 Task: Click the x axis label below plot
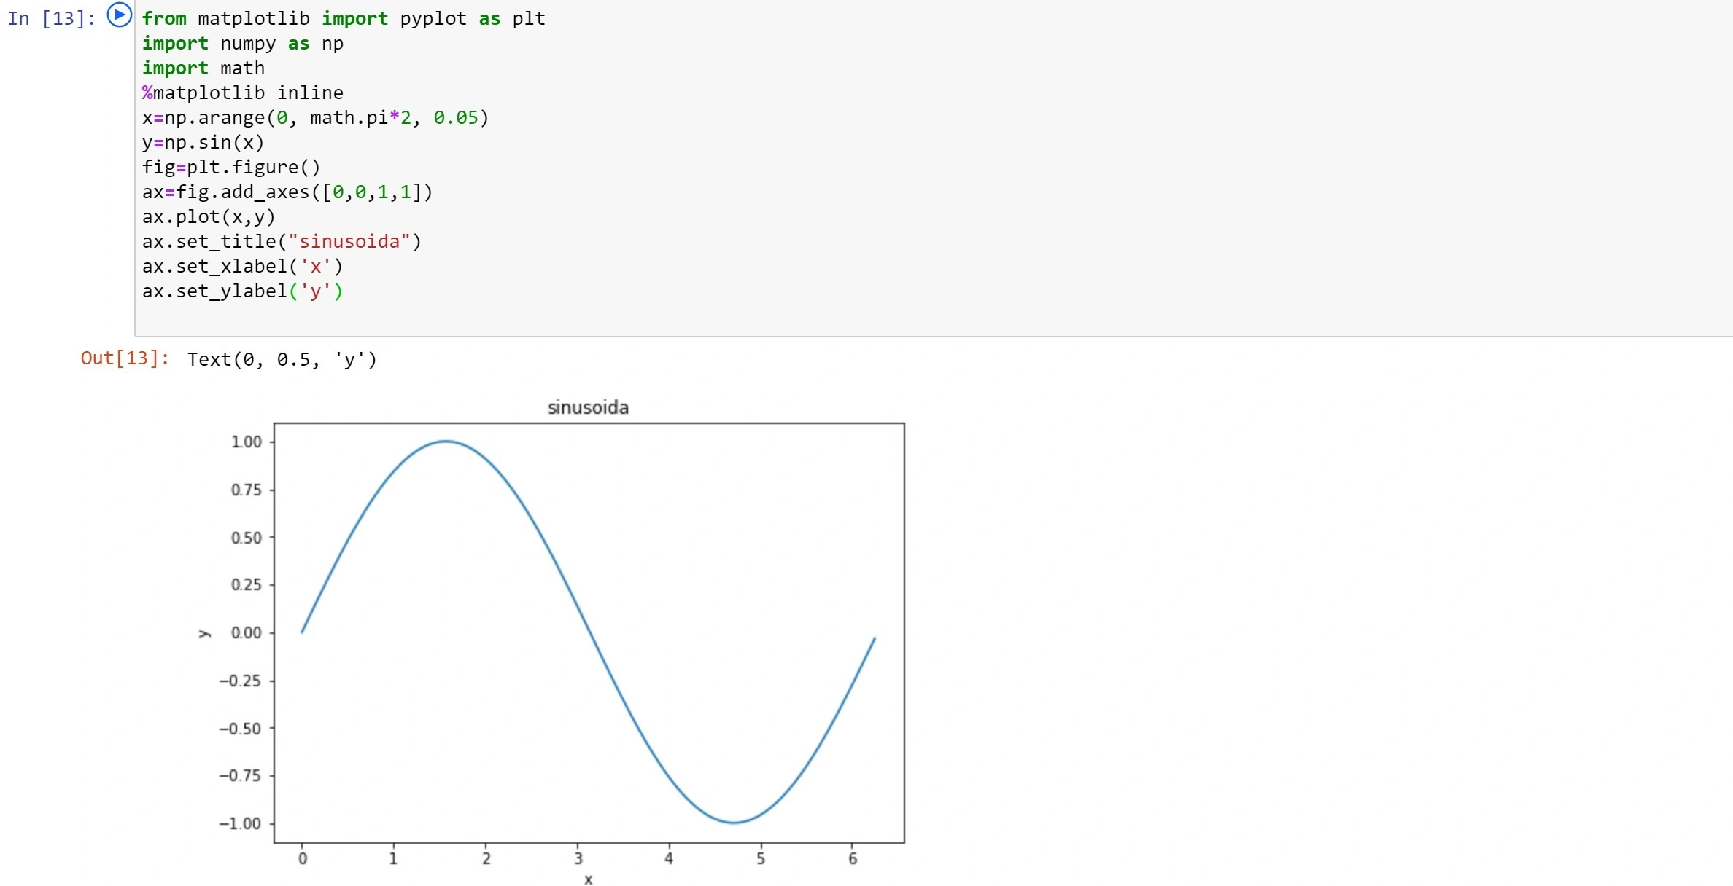click(x=588, y=879)
